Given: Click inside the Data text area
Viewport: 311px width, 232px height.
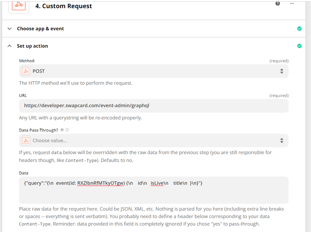Looking at the screenshot, I should [x=154, y=190].
